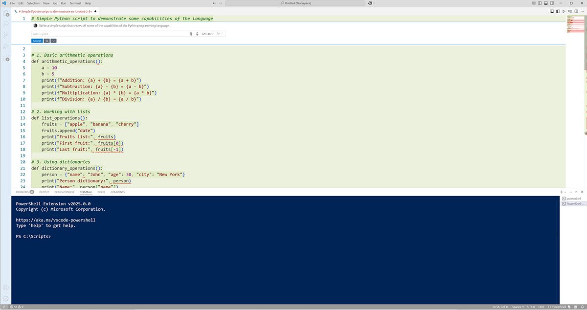
Task: Click the microphone voice input icon
Action: pos(197,34)
